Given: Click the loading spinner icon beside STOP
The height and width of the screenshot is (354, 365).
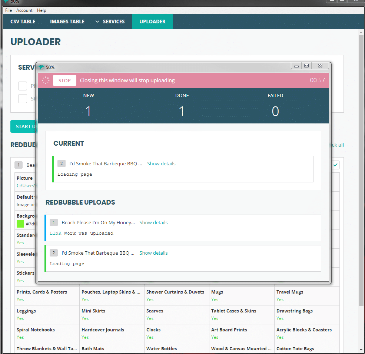Looking at the screenshot, I should coord(46,80).
